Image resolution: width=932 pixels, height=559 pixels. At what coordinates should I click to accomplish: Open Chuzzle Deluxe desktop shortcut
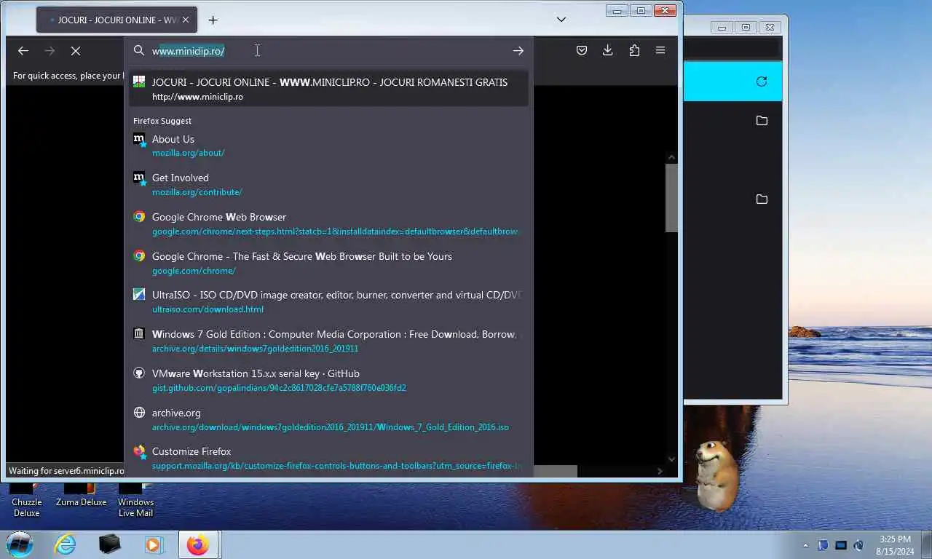click(27, 500)
